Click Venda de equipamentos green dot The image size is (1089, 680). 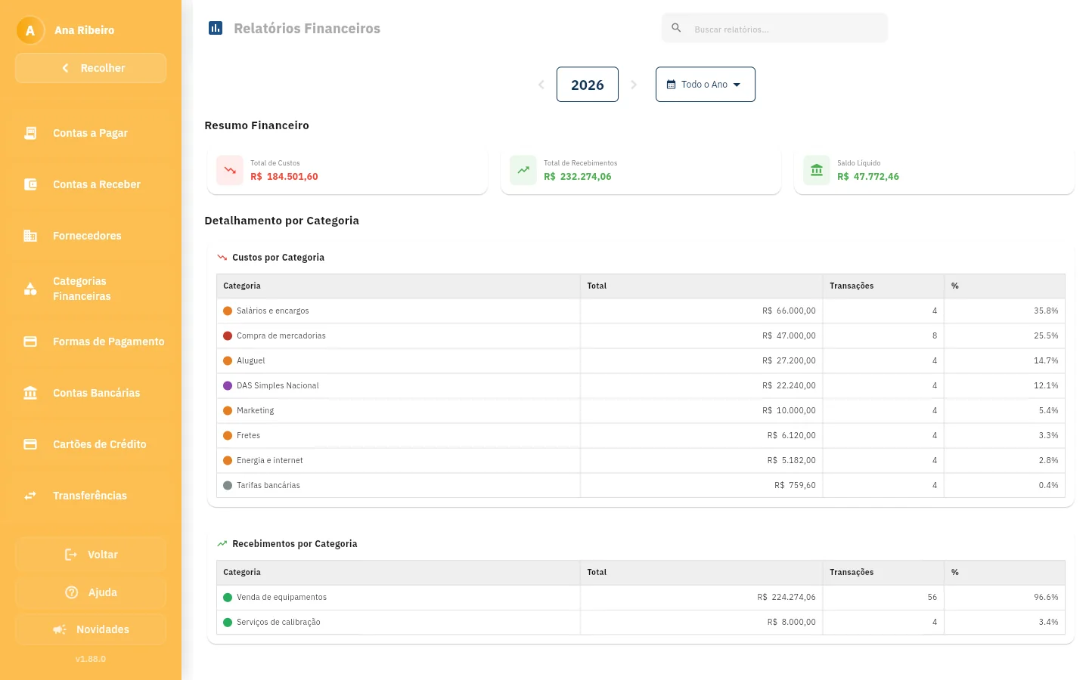(228, 597)
